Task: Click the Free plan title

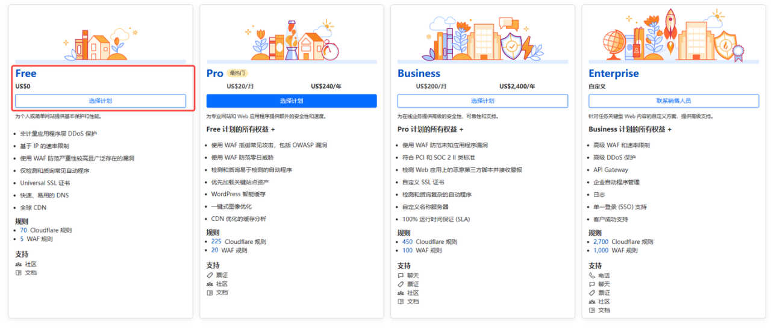Action: click(x=26, y=73)
